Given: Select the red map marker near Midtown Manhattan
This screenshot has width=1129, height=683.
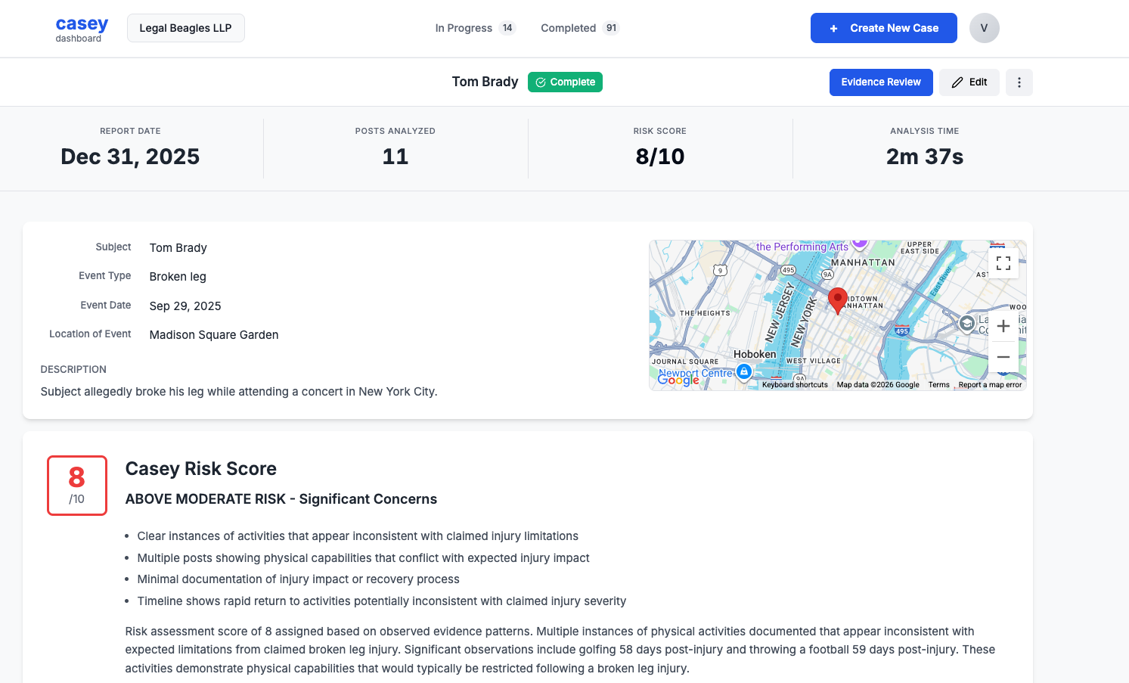Looking at the screenshot, I should [837, 300].
